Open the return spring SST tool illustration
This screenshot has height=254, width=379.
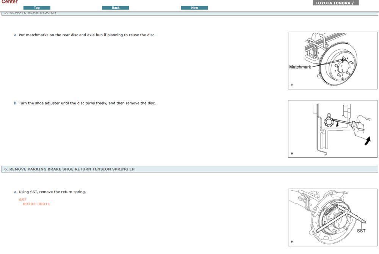point(332,217)
